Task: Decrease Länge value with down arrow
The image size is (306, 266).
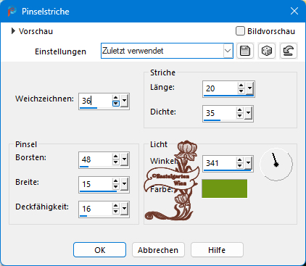Action: click(x=241, y=91)
